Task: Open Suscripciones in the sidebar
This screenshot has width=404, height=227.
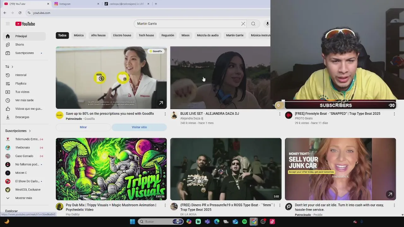Action: point(24,53)
